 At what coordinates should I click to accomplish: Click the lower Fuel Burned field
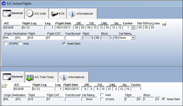(x=73, y=99)
